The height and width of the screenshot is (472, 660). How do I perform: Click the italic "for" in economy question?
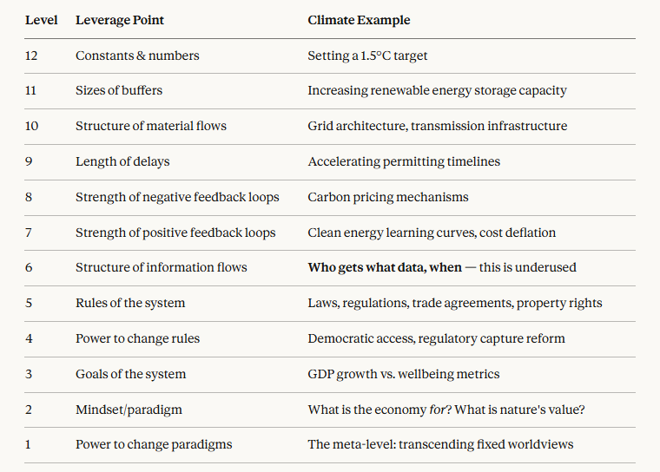437,410
